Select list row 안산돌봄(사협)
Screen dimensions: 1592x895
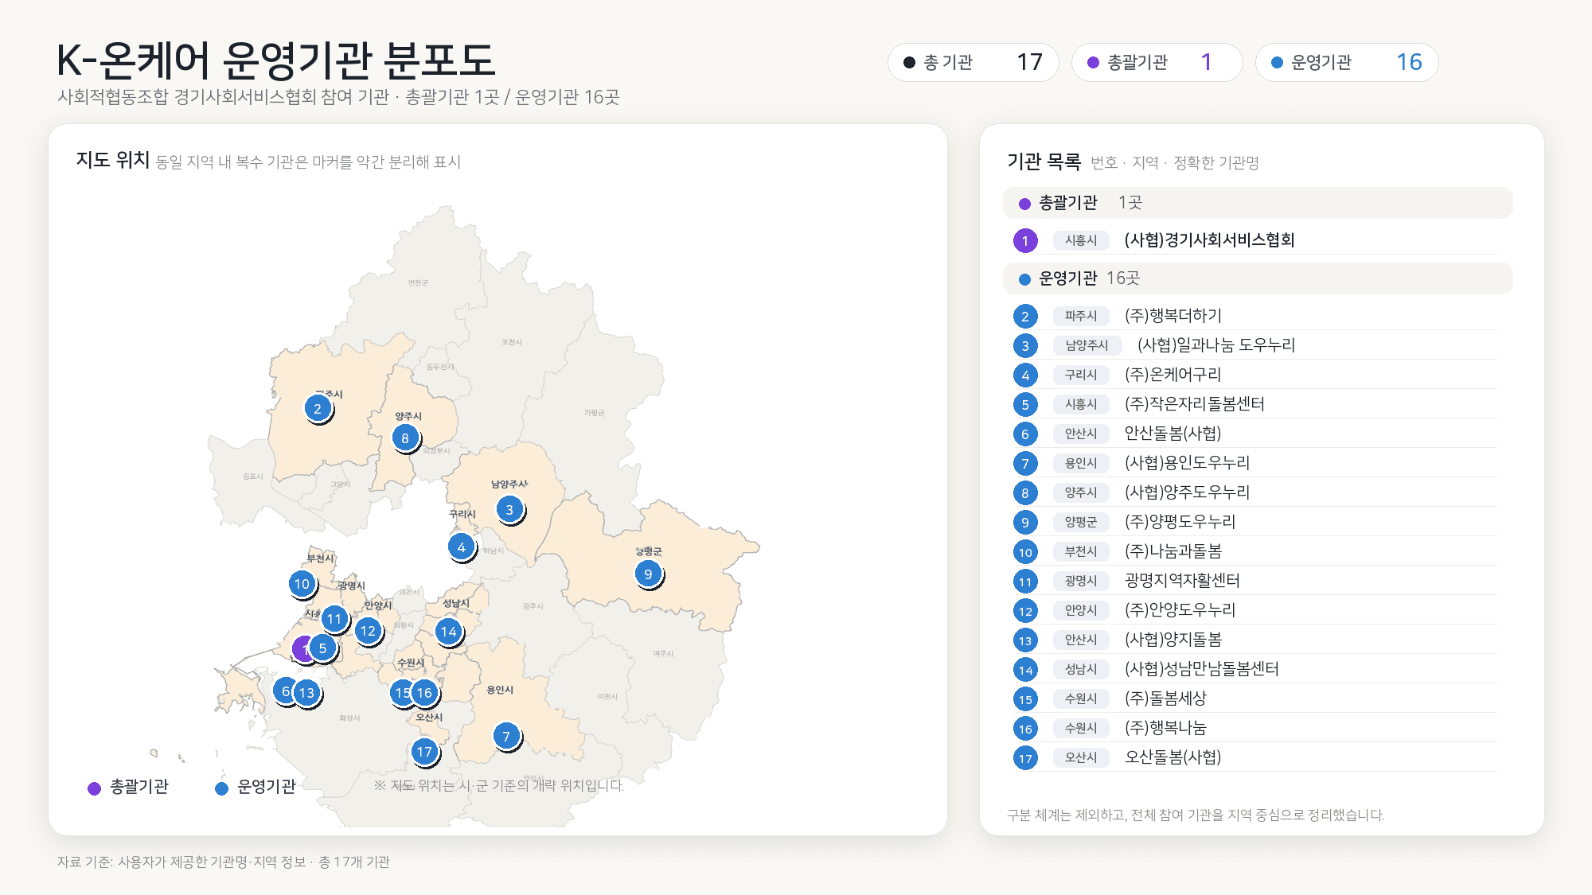(x=1254, y=434)
